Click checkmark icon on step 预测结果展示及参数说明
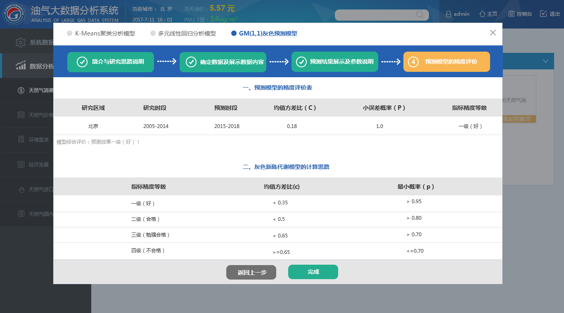 pyautogui.click(x=301, y=62)
